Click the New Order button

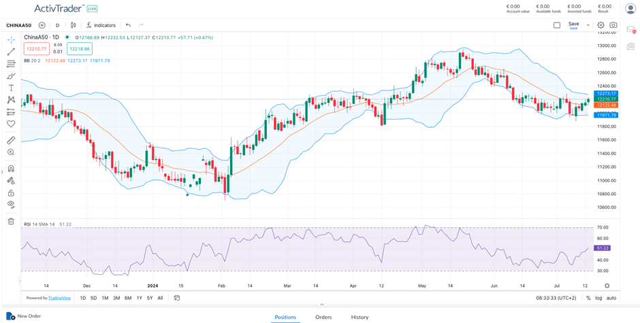[24, 316]
